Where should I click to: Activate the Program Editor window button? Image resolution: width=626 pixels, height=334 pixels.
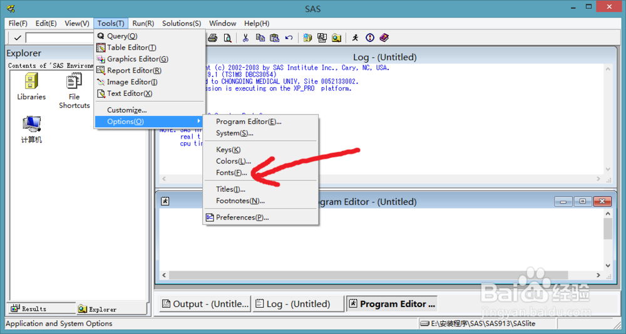pyautogui.click(x=392, y=304)
